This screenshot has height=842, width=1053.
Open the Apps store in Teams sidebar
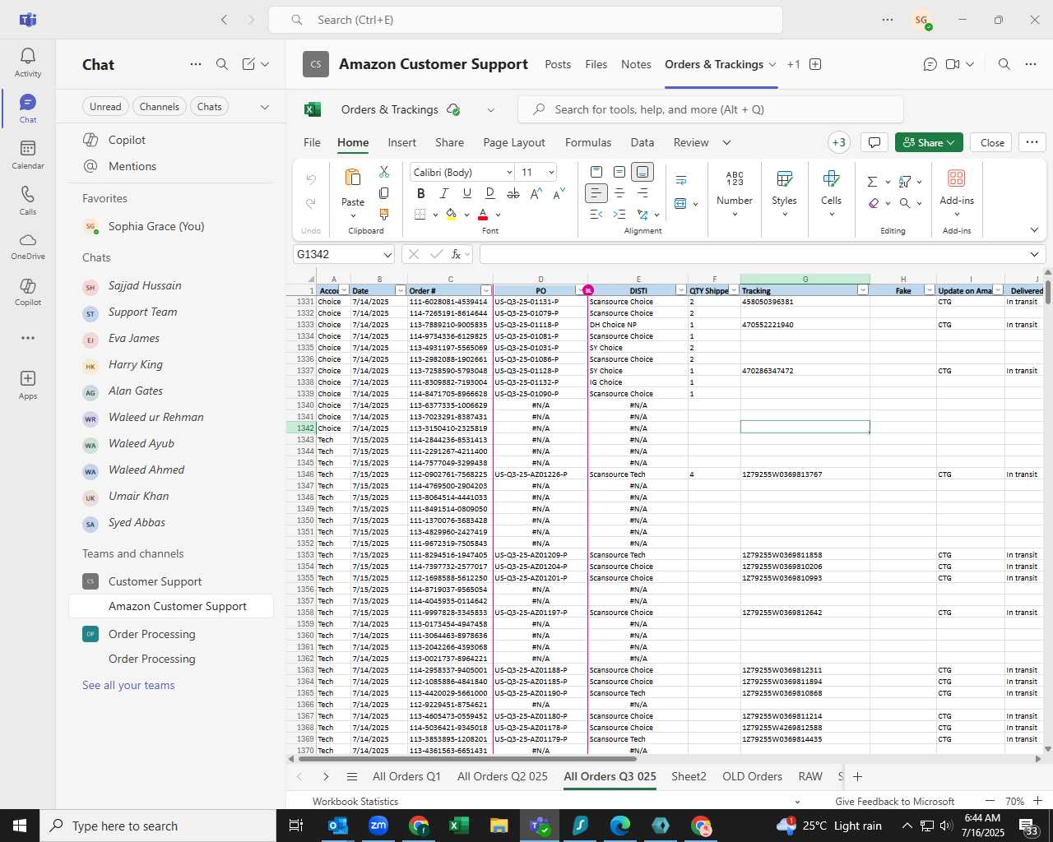28,385
